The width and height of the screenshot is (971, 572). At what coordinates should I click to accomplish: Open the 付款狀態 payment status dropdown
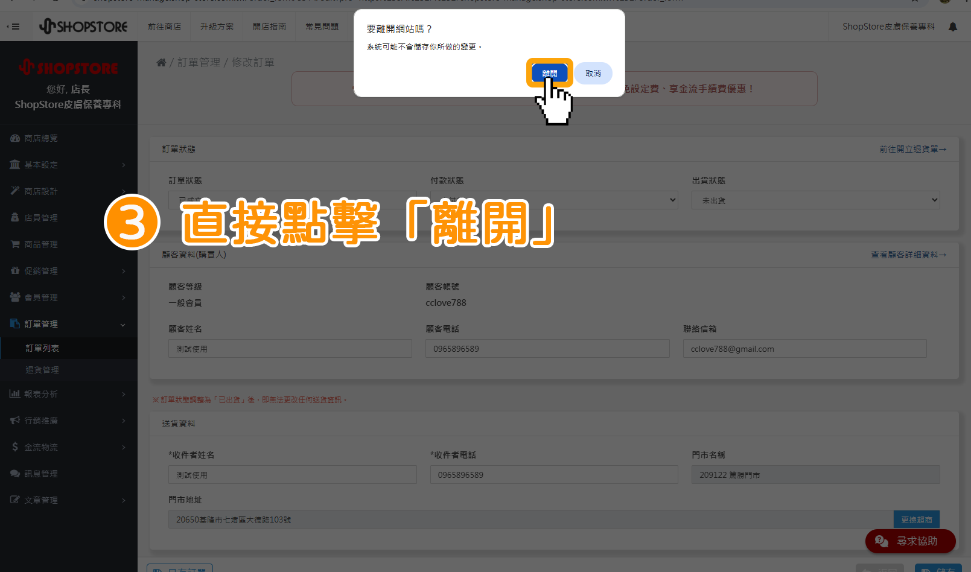pyautogui.click(x=553, y=200)
